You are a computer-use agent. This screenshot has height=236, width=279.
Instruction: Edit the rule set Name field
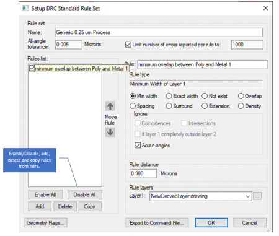click(159, 32)
